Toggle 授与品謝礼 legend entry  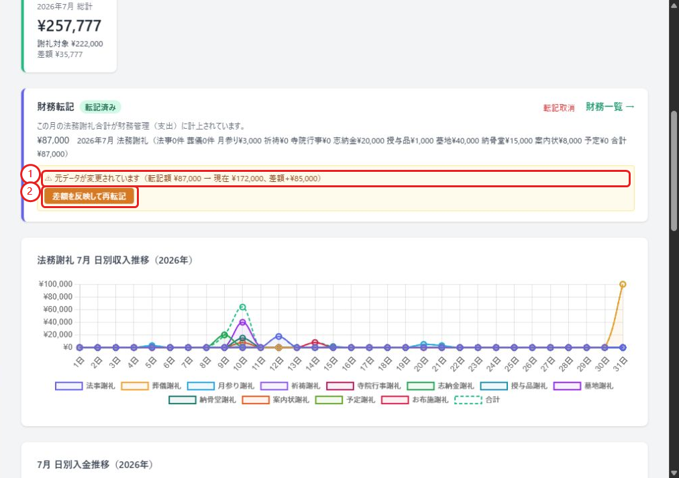514,386
